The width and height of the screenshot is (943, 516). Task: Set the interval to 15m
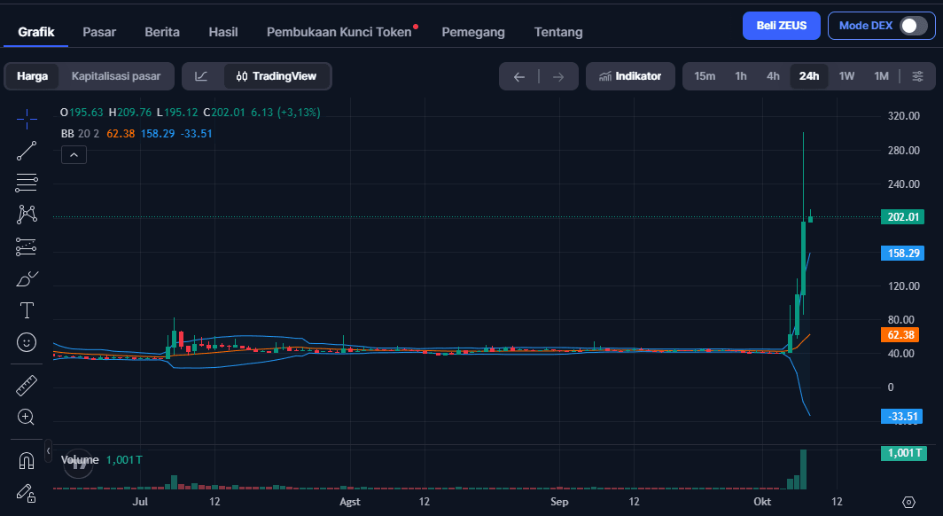pos(705,76)
